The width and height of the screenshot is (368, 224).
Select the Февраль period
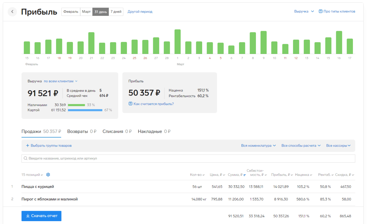click(x=71, y=12)
